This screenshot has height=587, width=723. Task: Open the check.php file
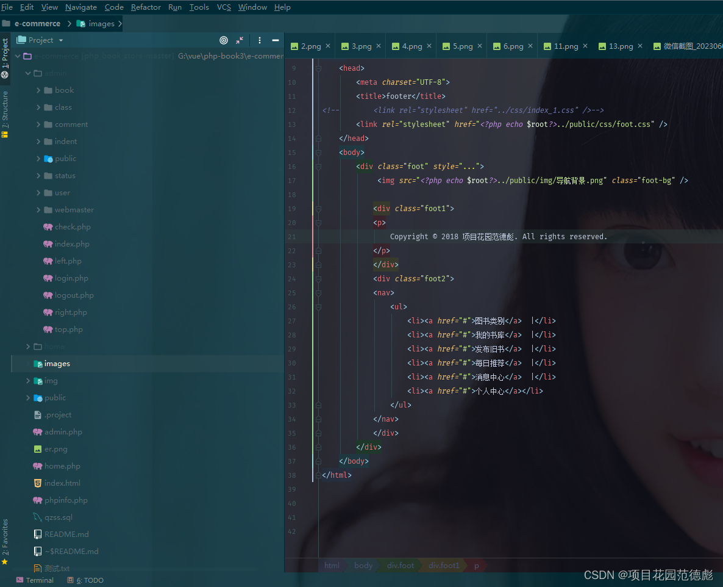click(x=73, y=226)
